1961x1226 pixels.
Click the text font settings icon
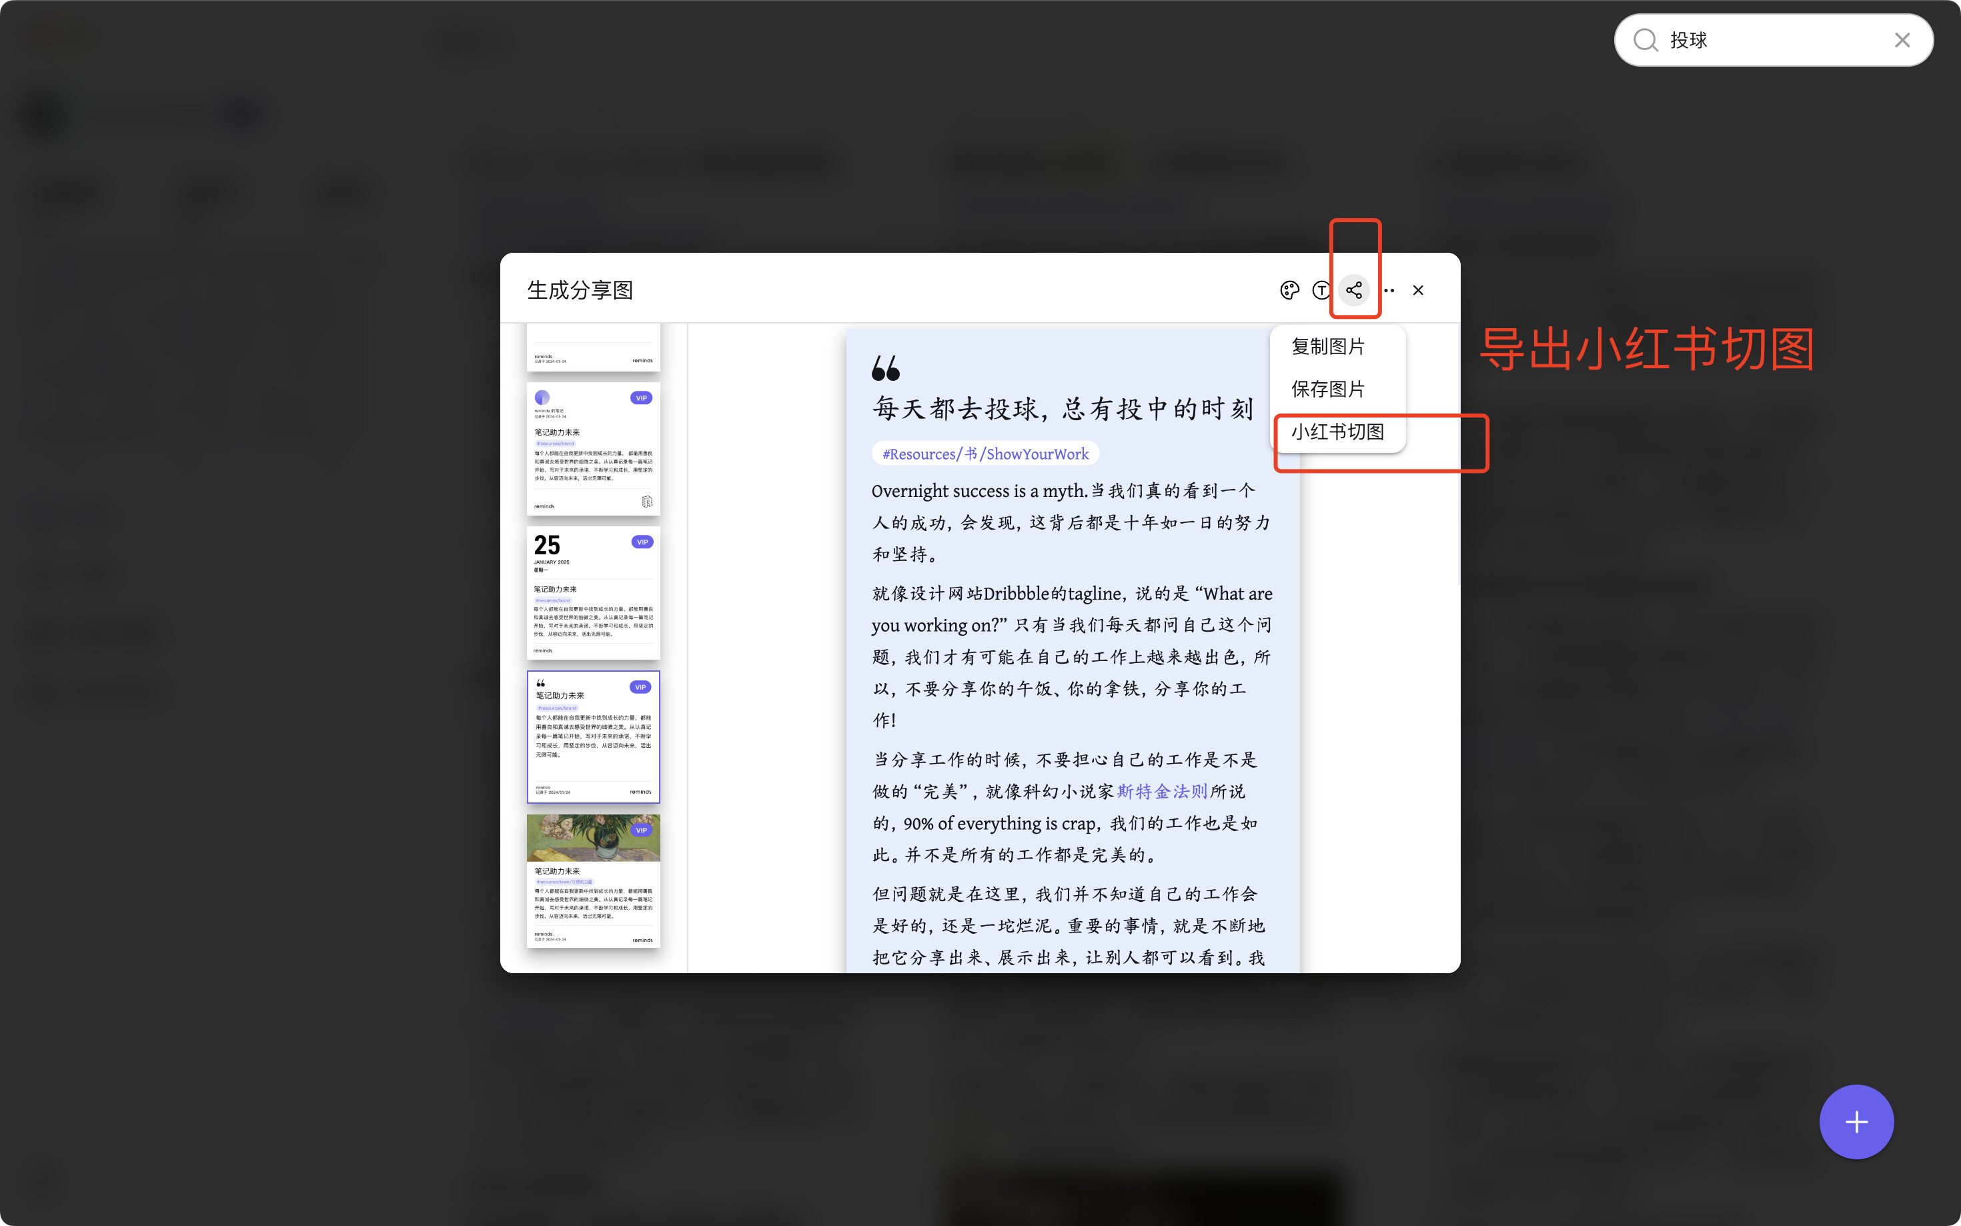point(1321,290)
